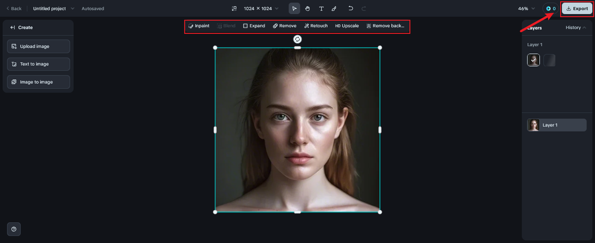This screenshot has height=243, width=595.
Task: Click the greyed-out Blend option
Action: pyautogui.click(x=226, y=26)
